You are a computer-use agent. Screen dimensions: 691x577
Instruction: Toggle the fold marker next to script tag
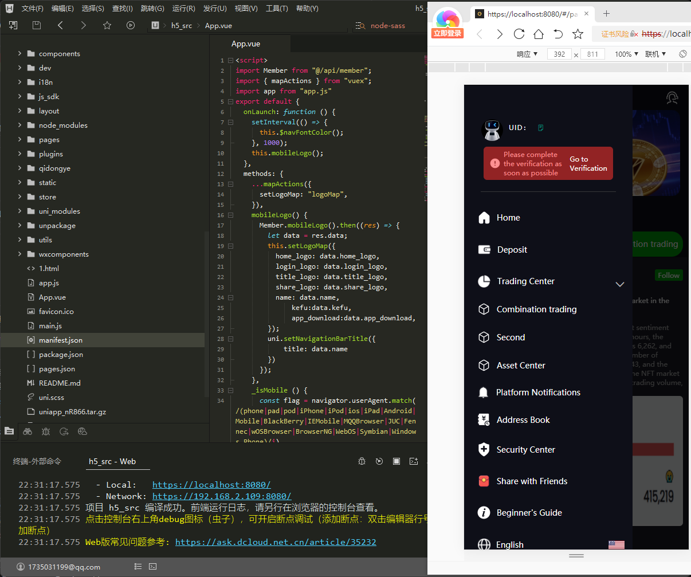coord(230,60)
